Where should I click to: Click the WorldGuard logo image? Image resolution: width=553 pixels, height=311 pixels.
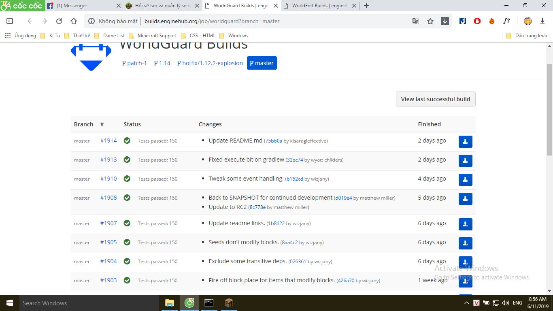[91, 57]
